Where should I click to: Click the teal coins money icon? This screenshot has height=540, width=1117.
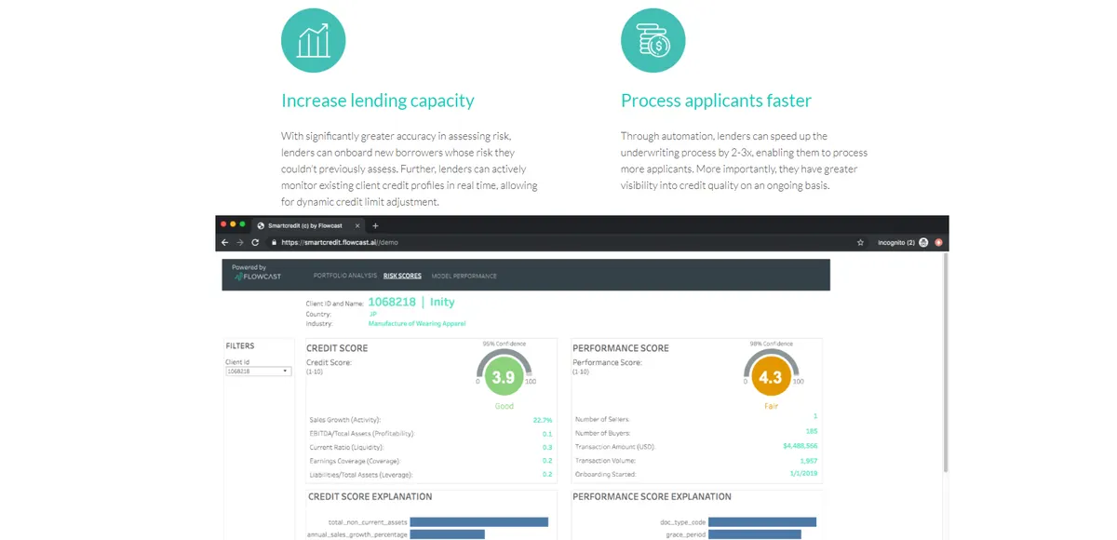[653, 40]
